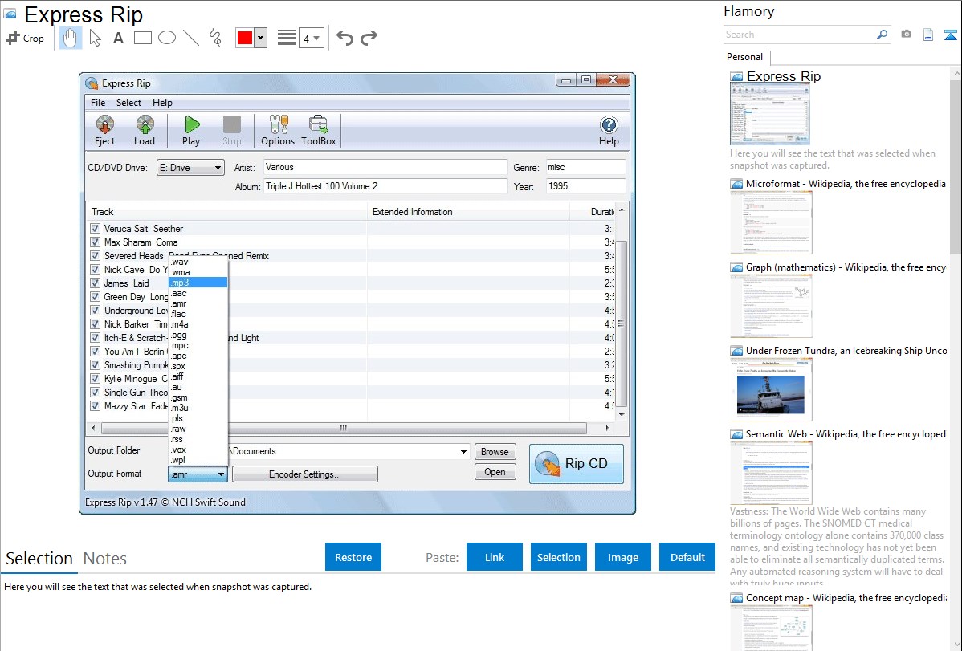Click the Album input field
This screenshot has width=962, height=651.
(385, 186)
